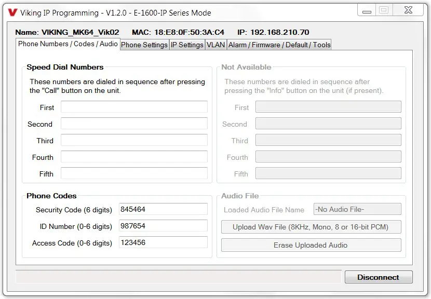Click the Second speed dial number field
This screenshot has height=299, width=431.
[134, 124]
